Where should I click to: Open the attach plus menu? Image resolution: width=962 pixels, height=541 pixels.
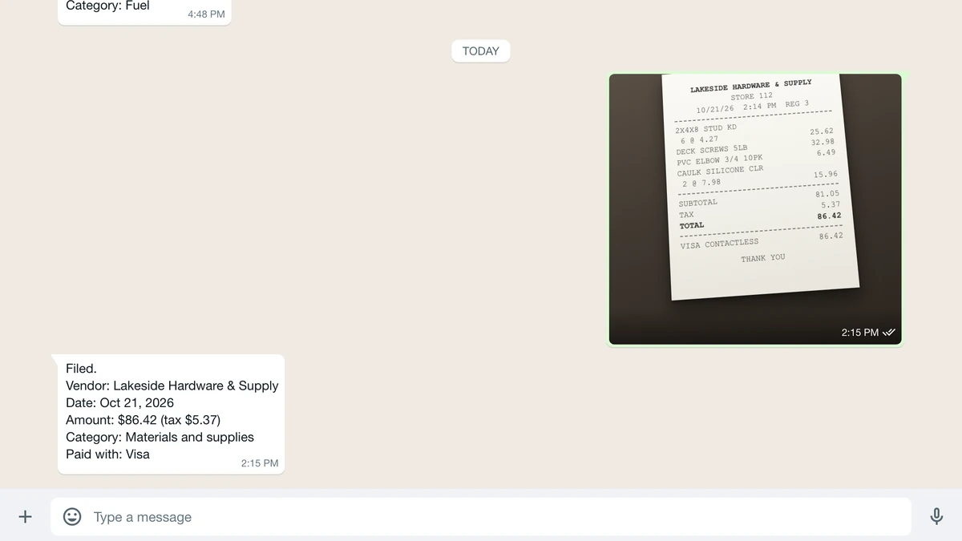click(25, 517)
